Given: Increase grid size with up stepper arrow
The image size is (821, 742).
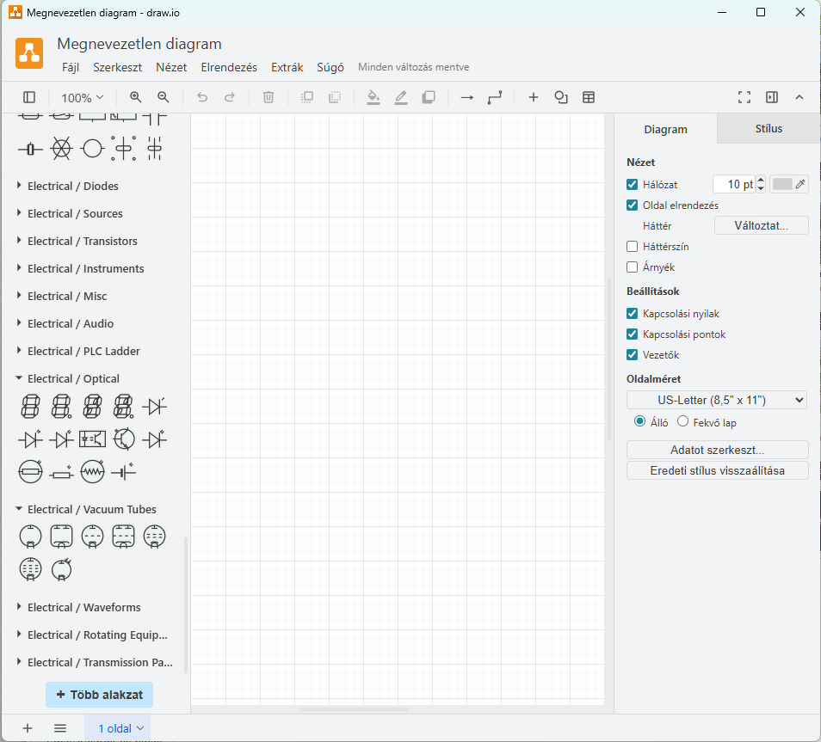Looking at the screenshot, I should 761,180.
